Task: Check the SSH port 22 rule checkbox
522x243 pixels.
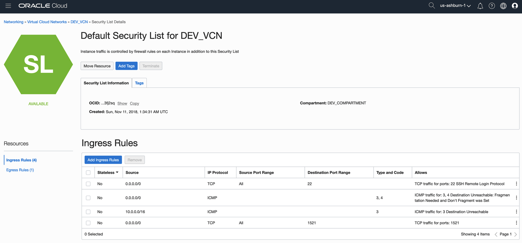Action: coord(88,184)
